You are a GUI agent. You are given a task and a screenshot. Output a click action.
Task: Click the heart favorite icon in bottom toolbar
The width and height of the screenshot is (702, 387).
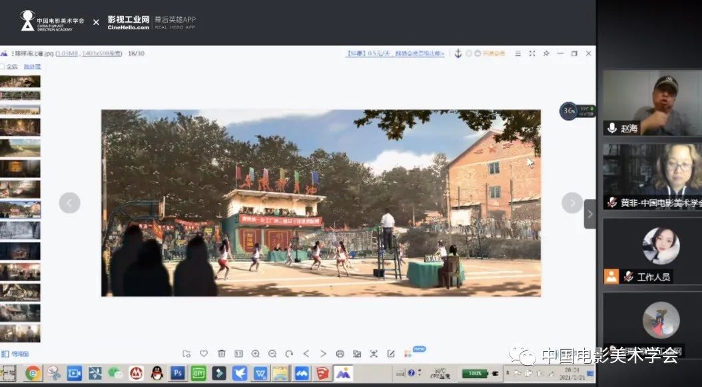[x=204, y=354]
